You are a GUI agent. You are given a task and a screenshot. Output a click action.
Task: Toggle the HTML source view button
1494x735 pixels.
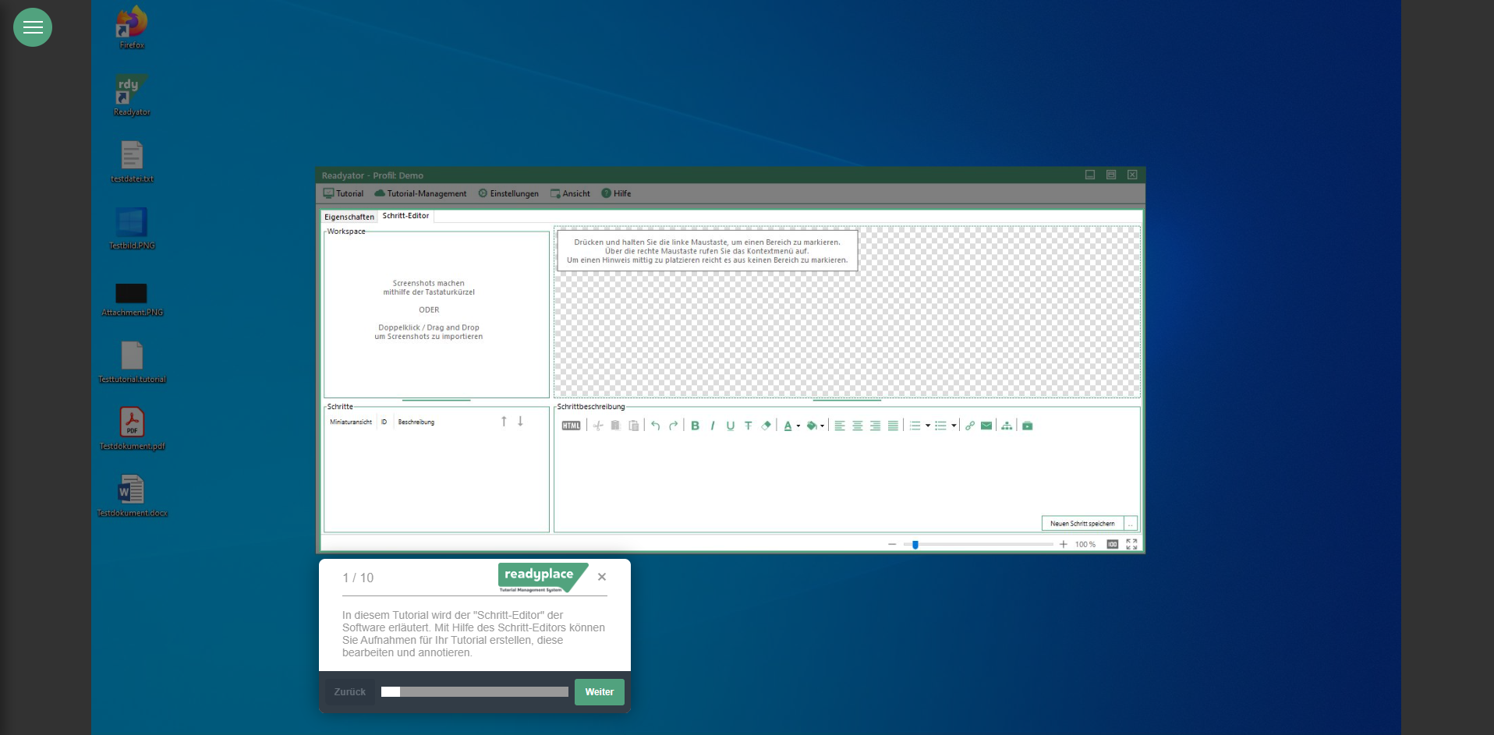pyautogui.click(x=571, y=426)
